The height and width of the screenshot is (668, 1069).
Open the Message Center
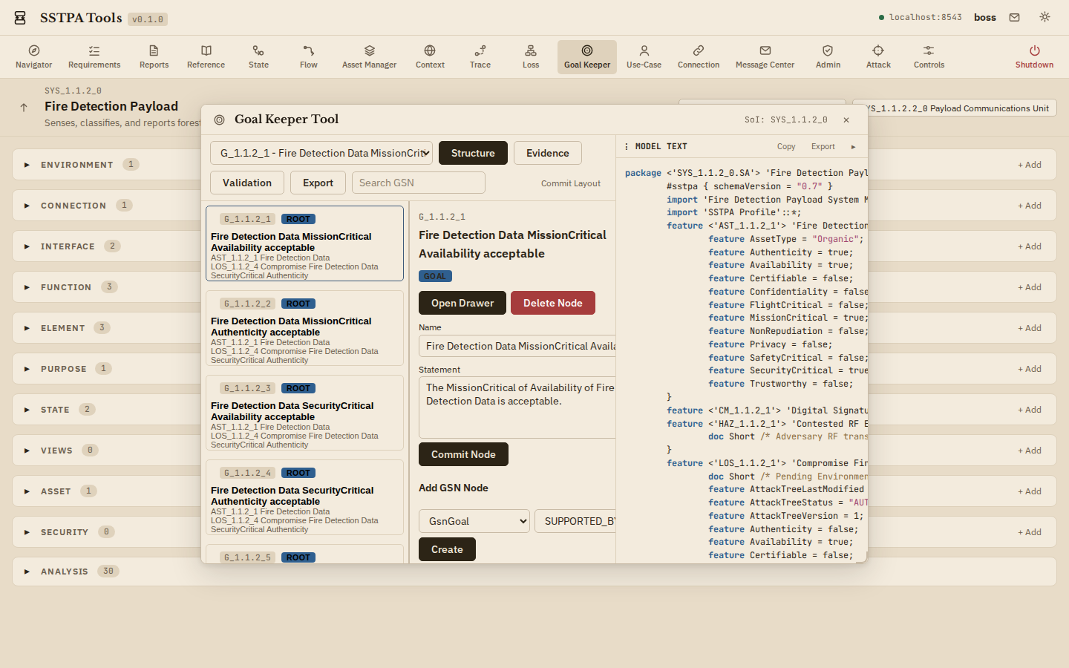(765, 57)
